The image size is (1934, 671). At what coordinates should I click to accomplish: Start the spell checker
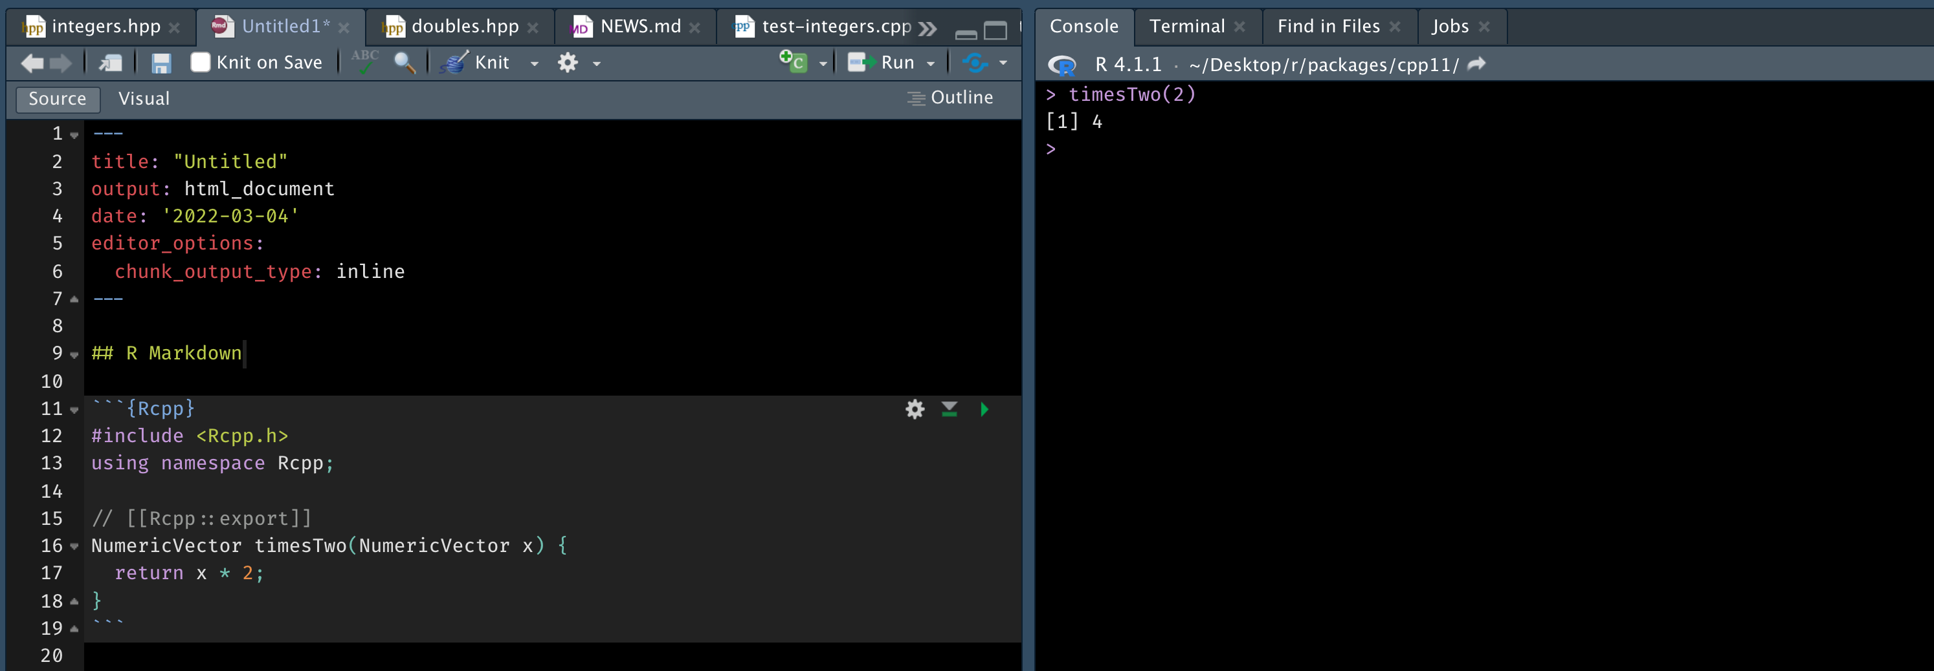pyautogui.click(x=364, y=63)
